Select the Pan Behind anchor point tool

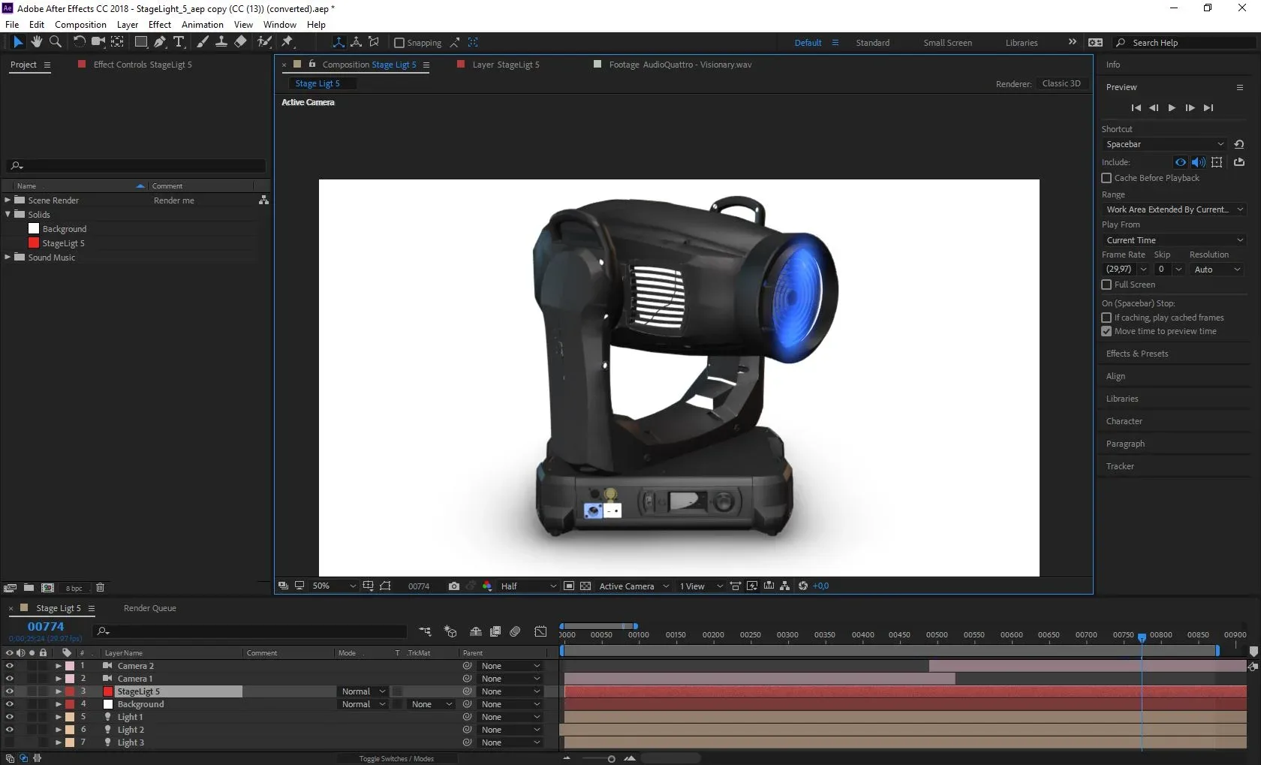[x=117, y=42]
